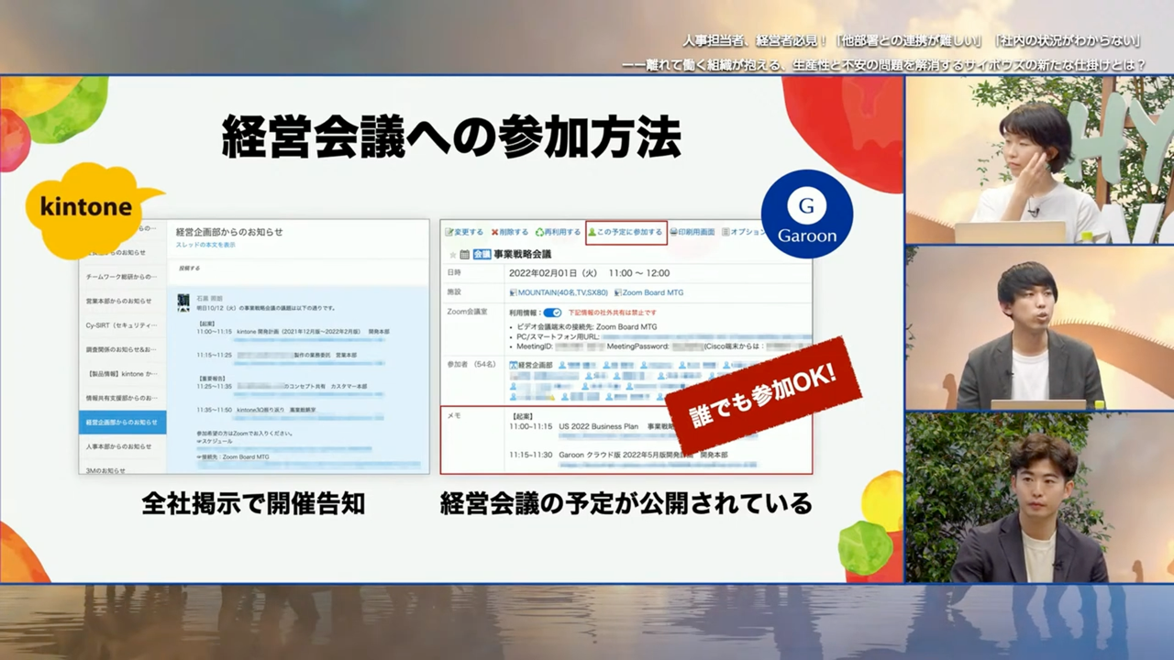The image size is (1174, 660).
Task: Select チームワーク総研からの… in kintone sidebar
Action: 122,277
